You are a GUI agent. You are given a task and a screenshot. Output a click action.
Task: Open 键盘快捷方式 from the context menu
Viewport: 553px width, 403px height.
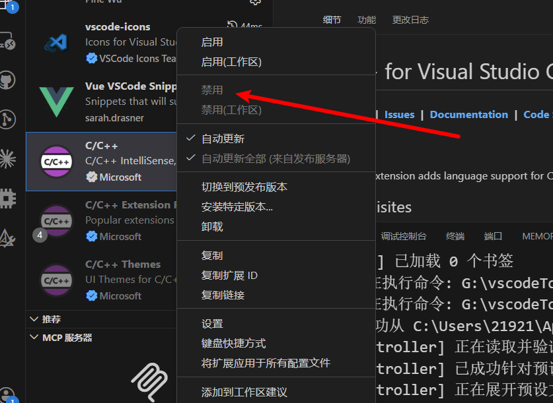tap(276, 344)
